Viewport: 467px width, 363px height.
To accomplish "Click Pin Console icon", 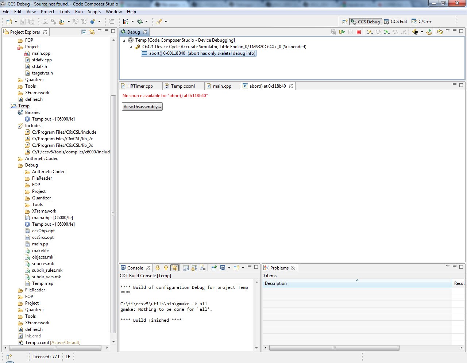I will click(214, 268).
